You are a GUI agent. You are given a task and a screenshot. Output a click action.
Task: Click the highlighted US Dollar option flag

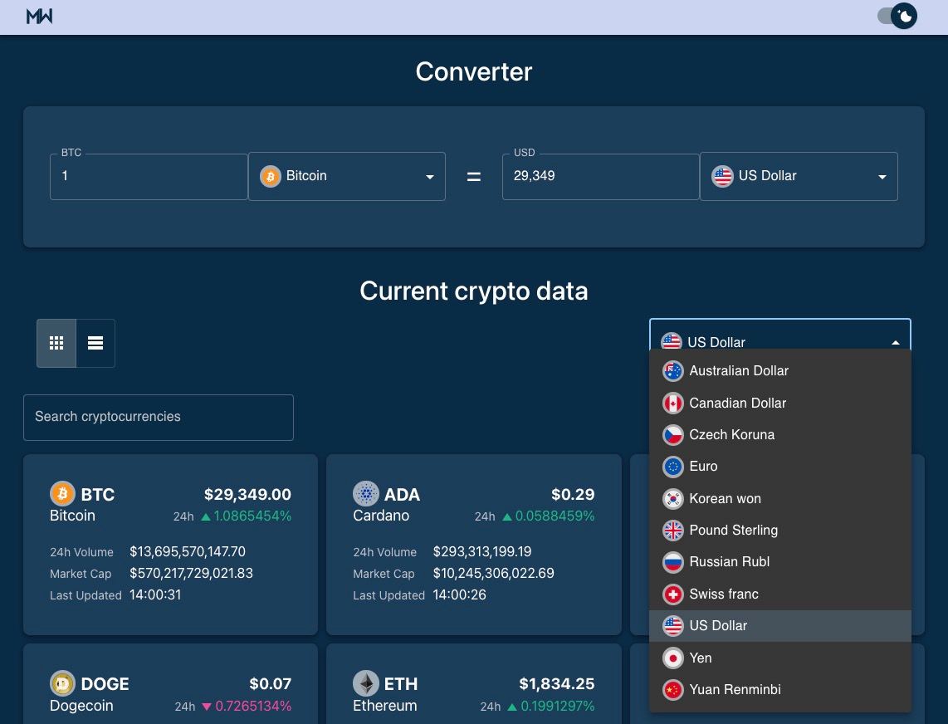coord(673,626)
